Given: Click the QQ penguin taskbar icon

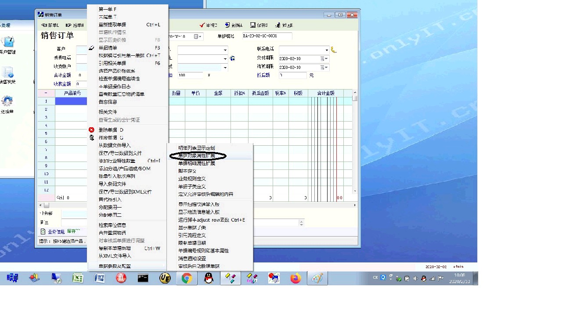Looking at the screenshot, I should coord(209,278).
